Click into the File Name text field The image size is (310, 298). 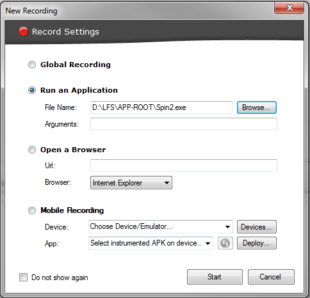(161, 107)
